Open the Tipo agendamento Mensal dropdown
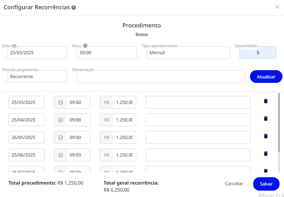 click(x=188, y=53)
